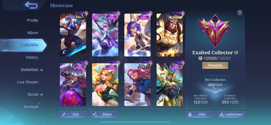Open the question mark help icon
Image resolution: width=271 pixels, height=125 pixels.
(240, 13)
